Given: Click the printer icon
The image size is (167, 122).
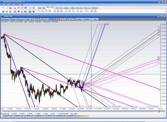Looking at the screenshot, I should [x=15, y=8].
